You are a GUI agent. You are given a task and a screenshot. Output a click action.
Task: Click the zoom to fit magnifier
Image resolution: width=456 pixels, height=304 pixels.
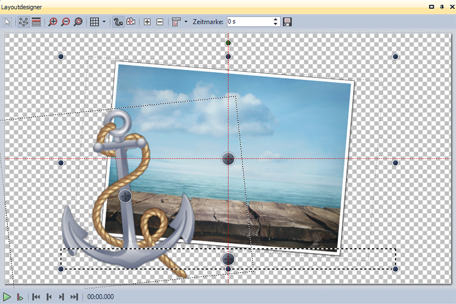[78, 22]
